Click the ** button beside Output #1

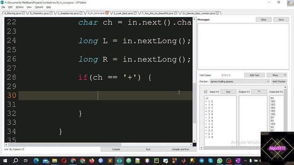click(x=259, y=92)
